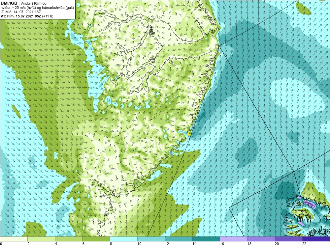Click the legend number "2"
Image resolution: width=330 pixels, height=246 pixels.
click(x=28, y=244)
